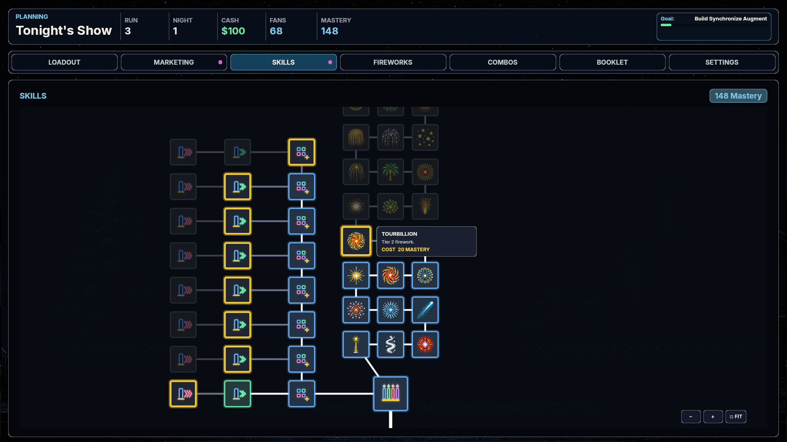
Task: Click the gold-bordered extra slots node
Action: pyautogui.click(x=302, y=152)
